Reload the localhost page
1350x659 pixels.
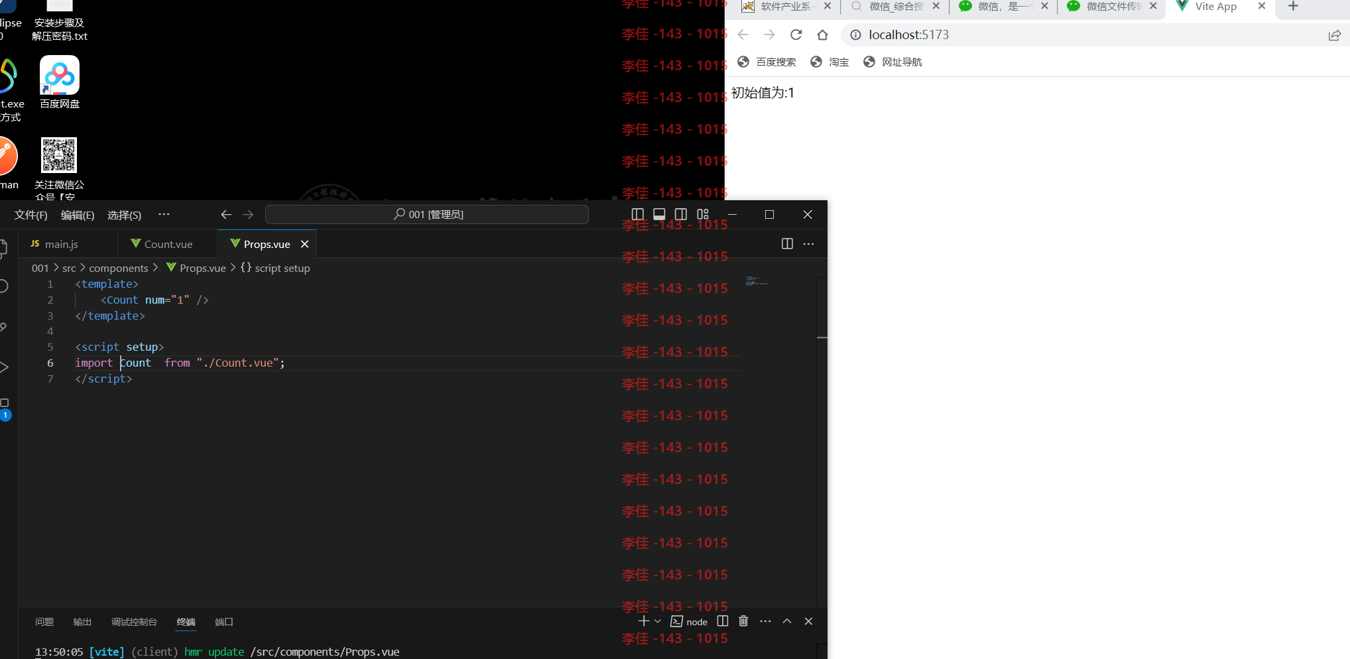click(796, 34)
